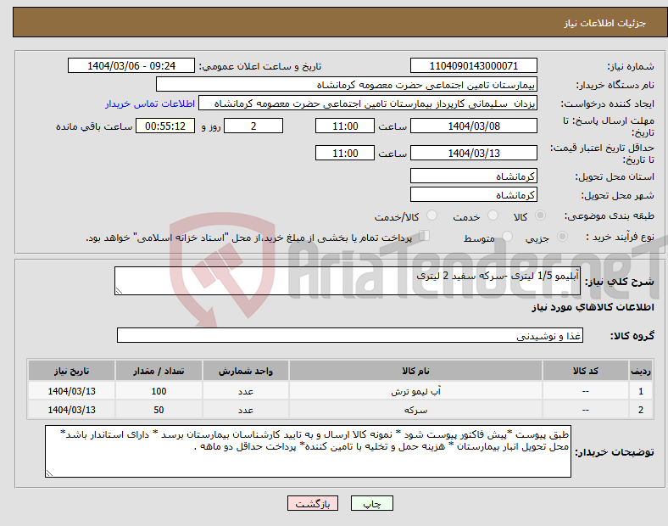This screenshot has width=668, height=526.
Task: Click the کد کالا column header
Action: coord(586,371)
